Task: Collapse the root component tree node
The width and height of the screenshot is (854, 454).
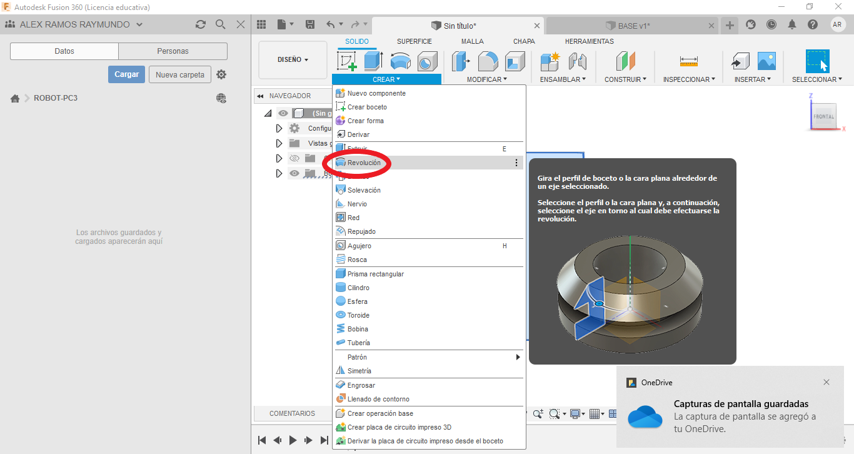Action: (268, 113)
